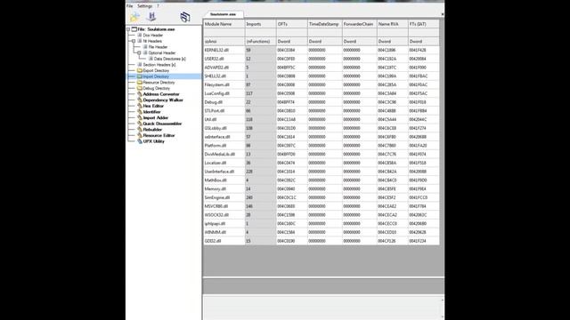Click the ForwarderChain column header
The height and width of the screenshot is (320, 570).
pyautogui.click(x=360, y=24)
